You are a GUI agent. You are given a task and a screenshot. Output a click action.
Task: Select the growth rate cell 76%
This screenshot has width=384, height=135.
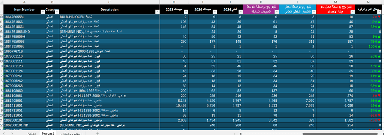click(x=368, y=41)
